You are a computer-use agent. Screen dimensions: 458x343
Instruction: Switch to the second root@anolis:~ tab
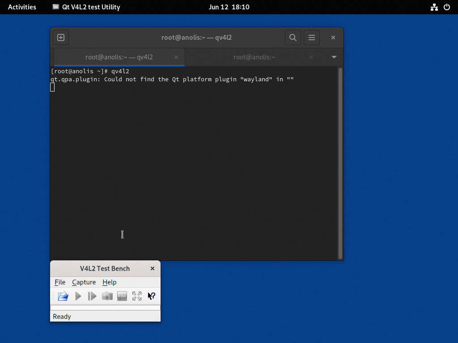[x=254, y=57]
